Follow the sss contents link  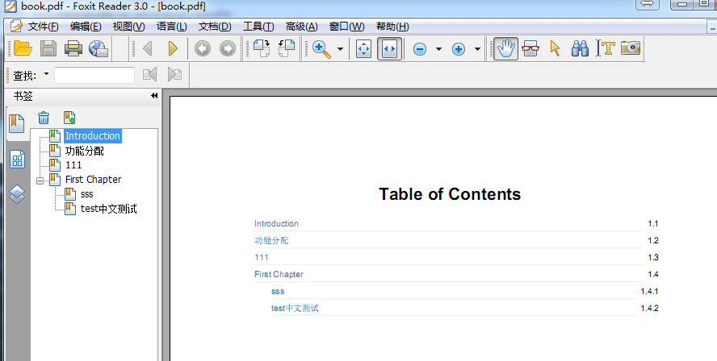click(278, 291)
